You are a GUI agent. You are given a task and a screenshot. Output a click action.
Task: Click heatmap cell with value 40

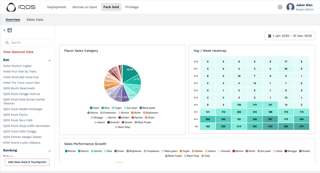point(286,69)
